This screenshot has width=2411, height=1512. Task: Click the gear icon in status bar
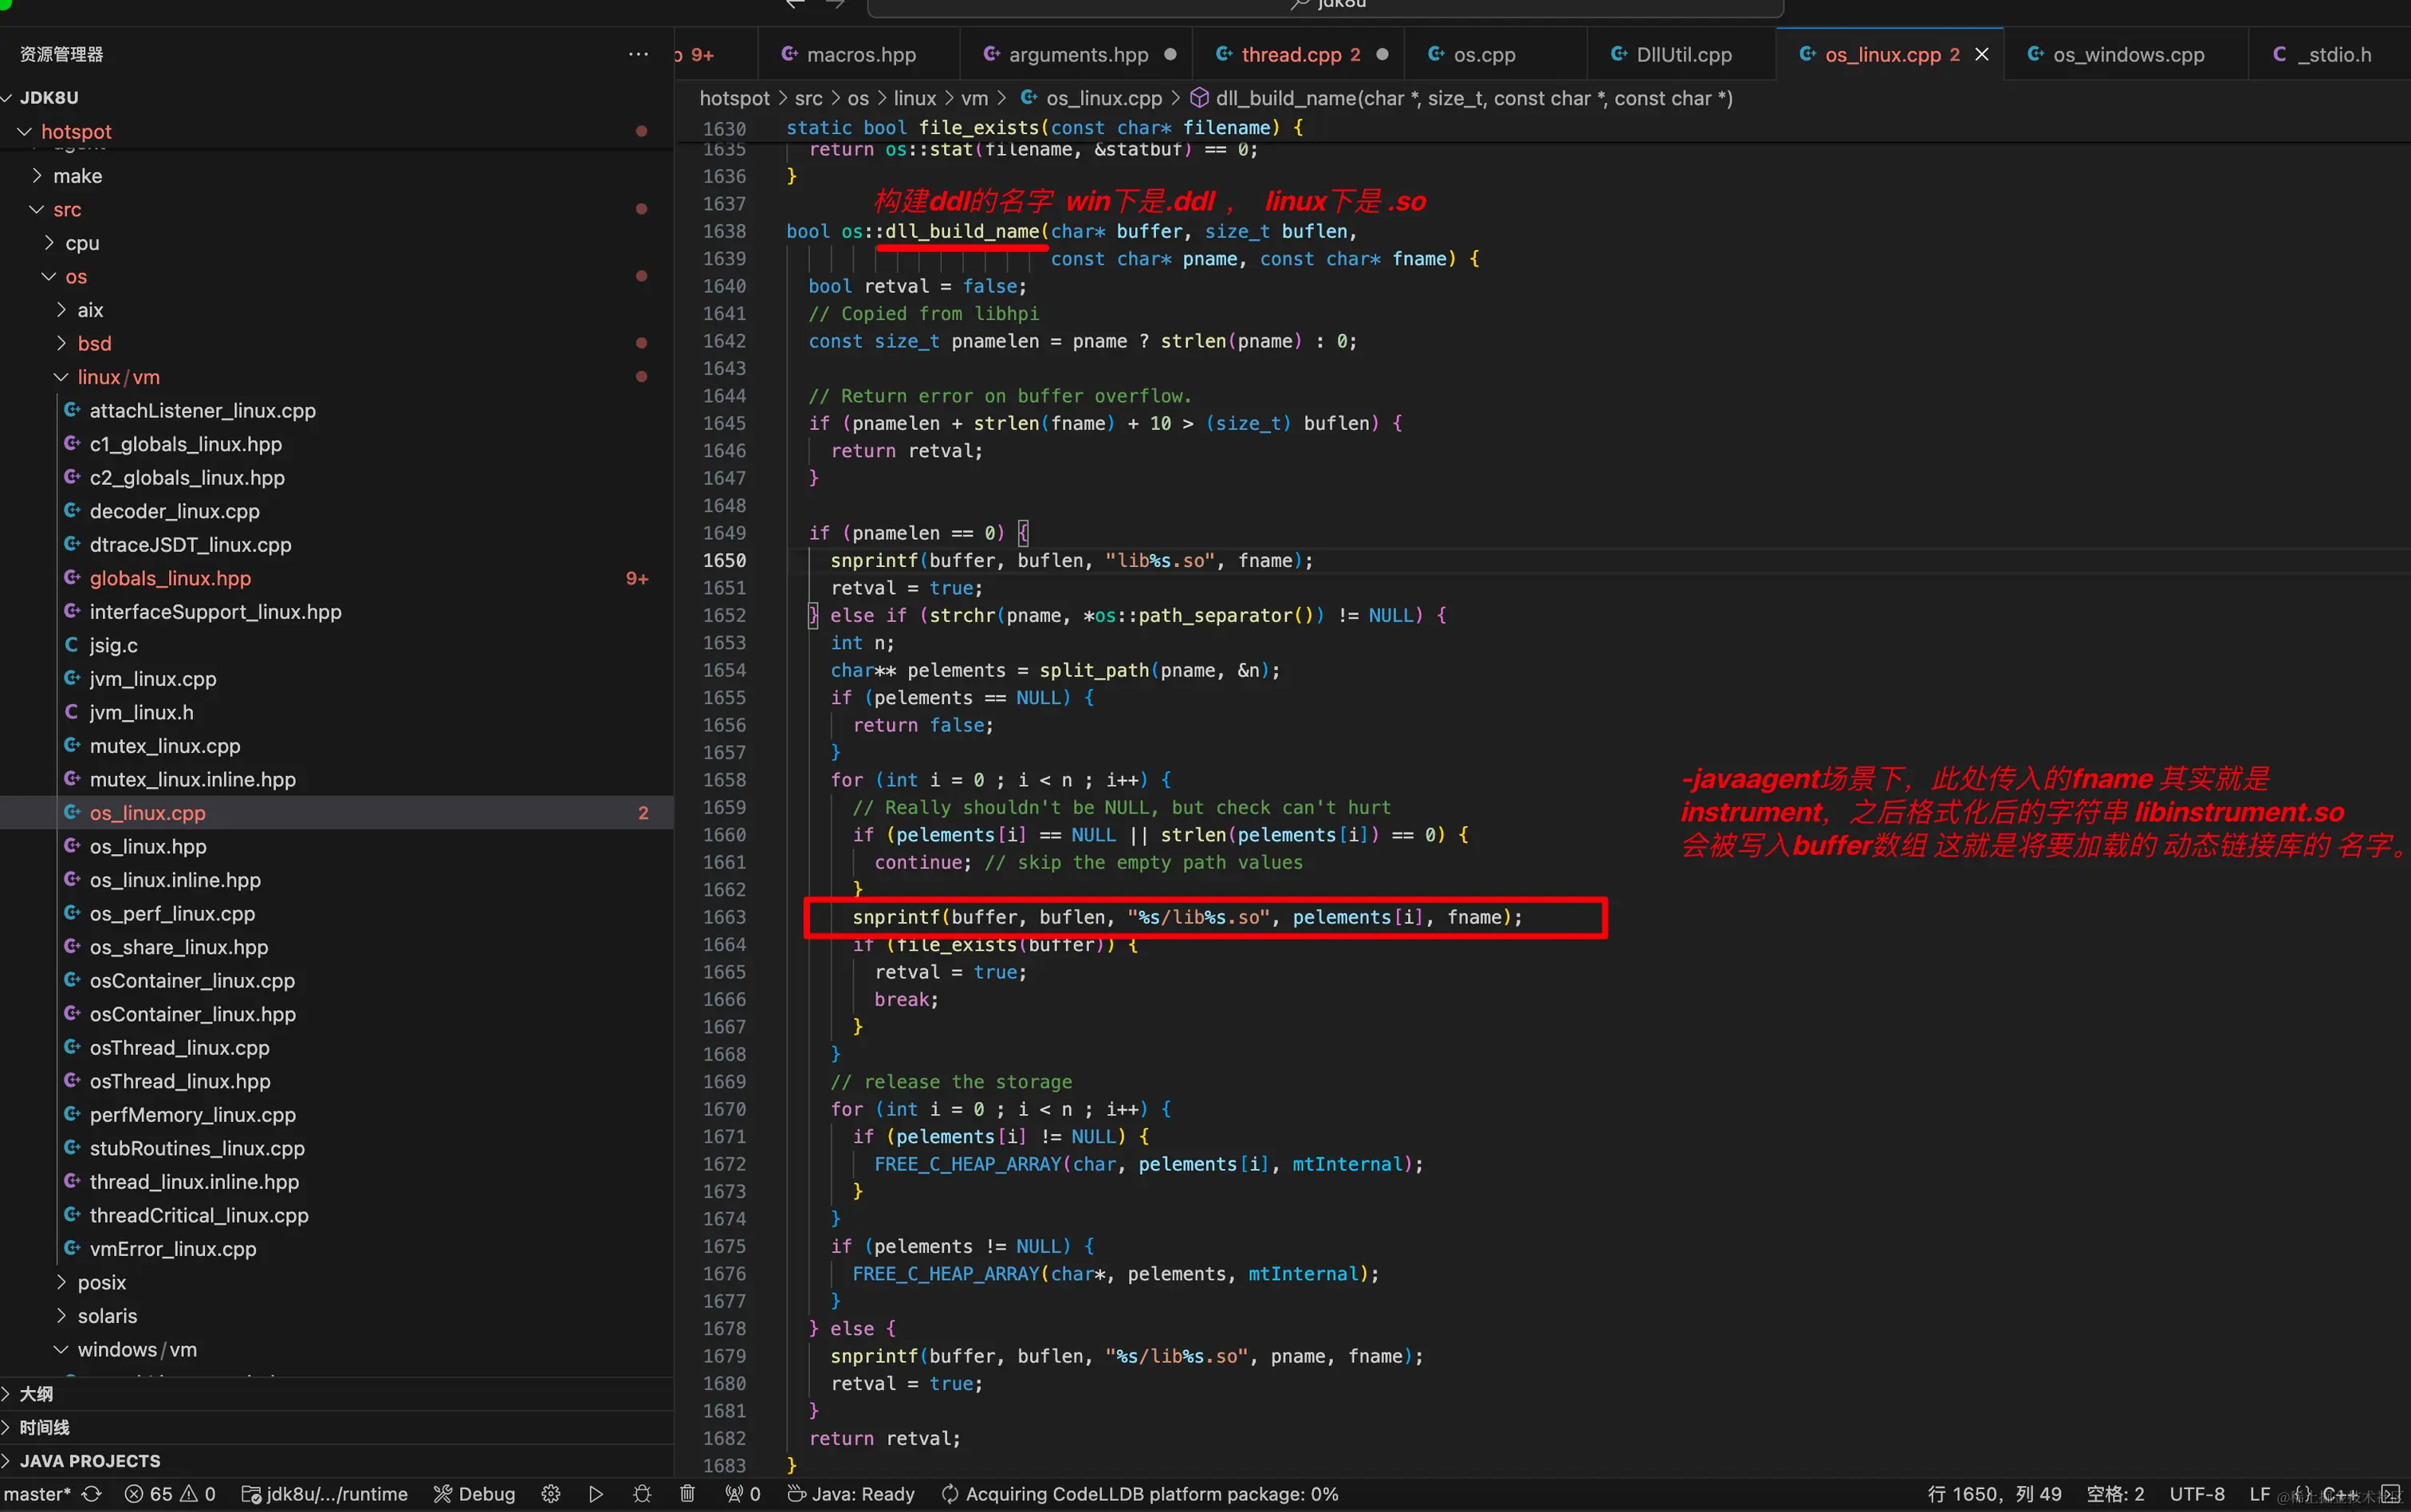point(551,1493)
